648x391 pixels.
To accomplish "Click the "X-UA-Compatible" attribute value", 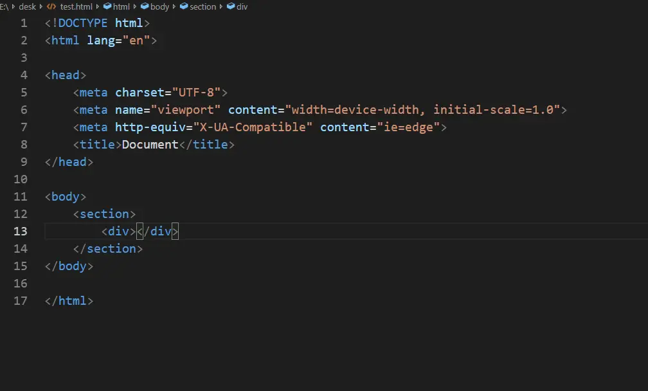I will point(253,127).
